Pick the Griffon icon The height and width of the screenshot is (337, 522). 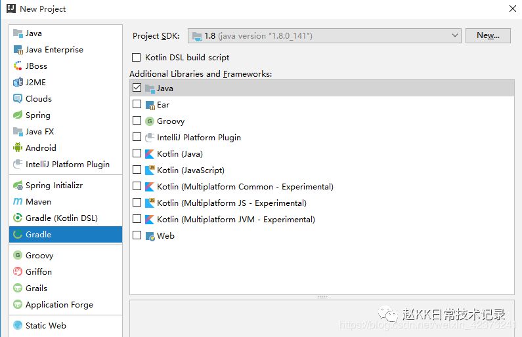point(18,271)
